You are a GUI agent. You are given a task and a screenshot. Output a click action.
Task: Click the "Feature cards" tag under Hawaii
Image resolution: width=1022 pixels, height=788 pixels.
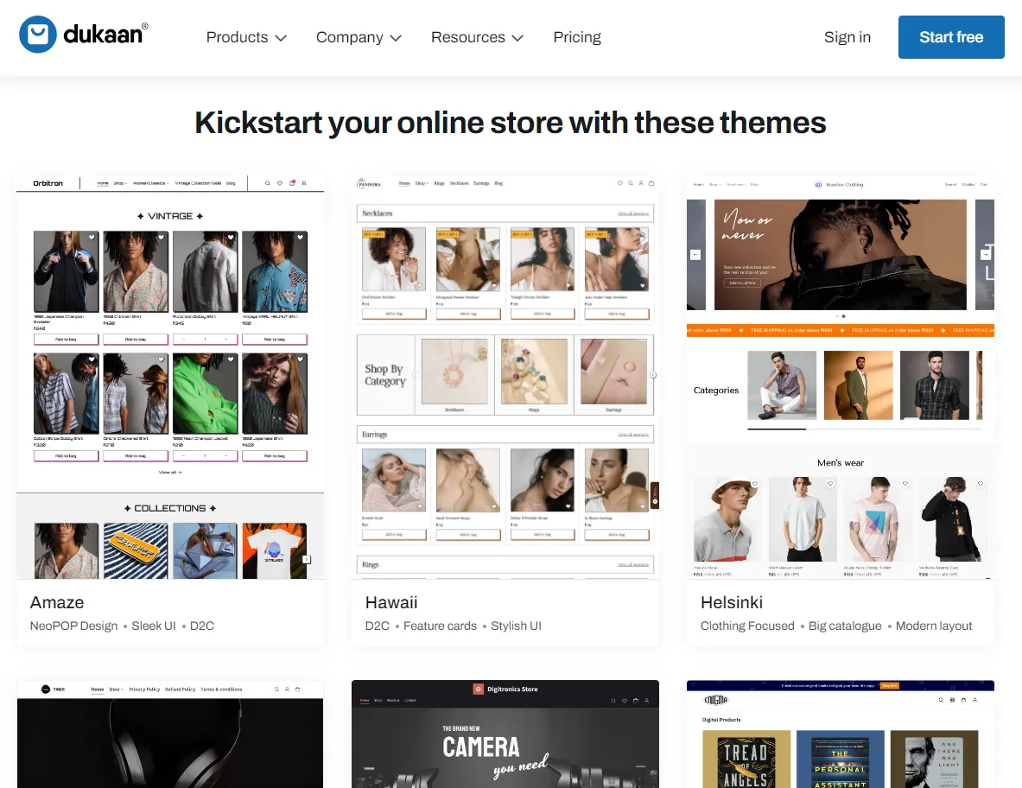point(440,626)
